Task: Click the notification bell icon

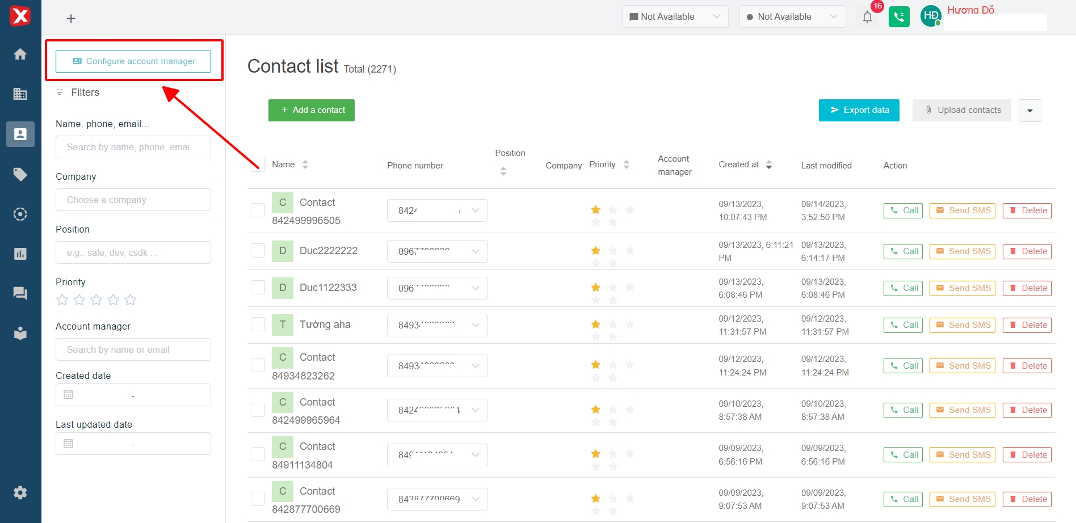Action: [867, 17]
